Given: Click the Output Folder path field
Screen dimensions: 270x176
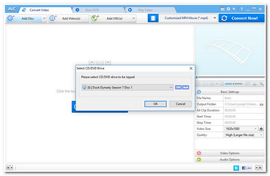Looking at the screenshot, I should tap(241, 104).
